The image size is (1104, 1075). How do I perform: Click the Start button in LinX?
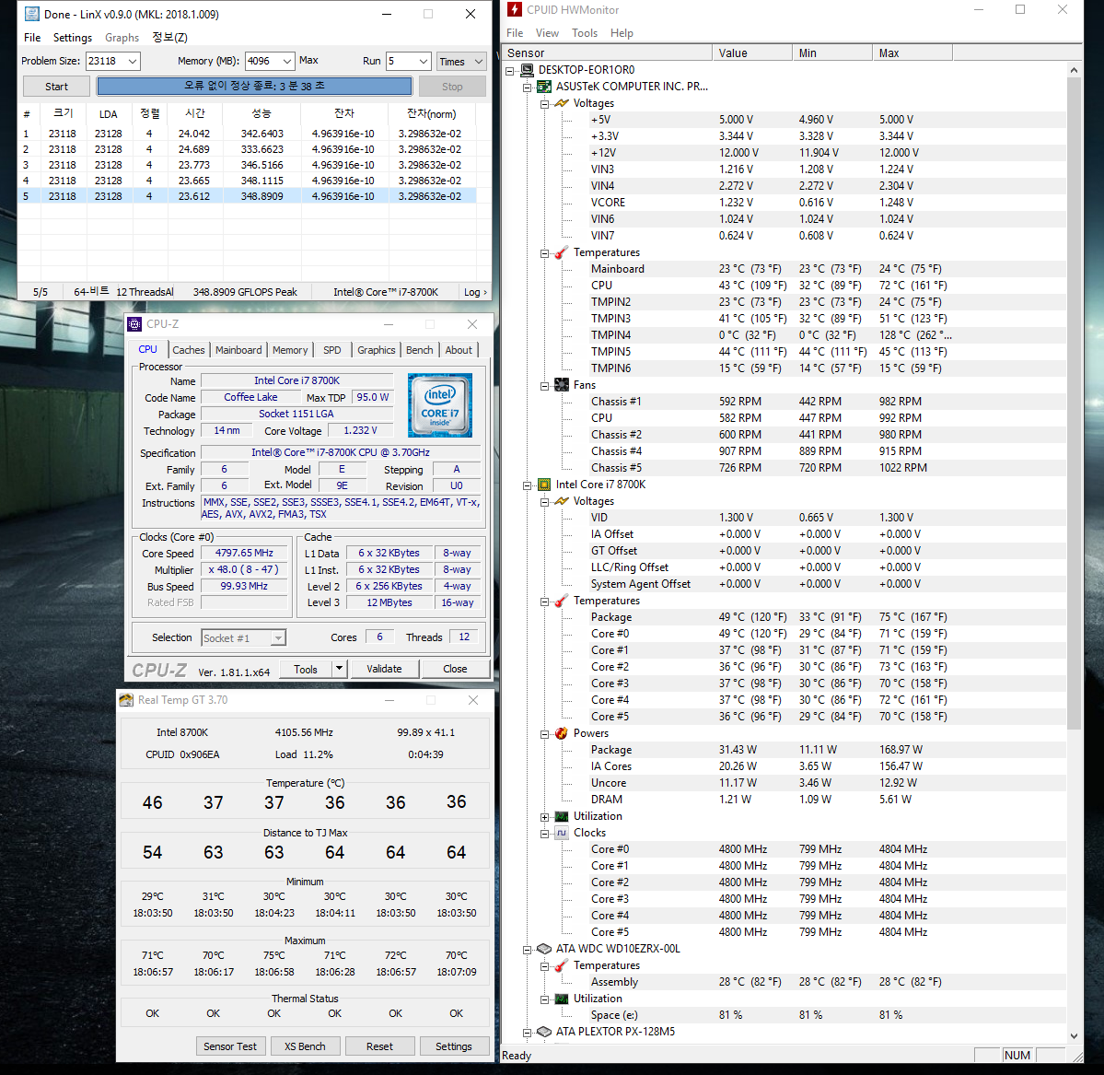(56, 87)
